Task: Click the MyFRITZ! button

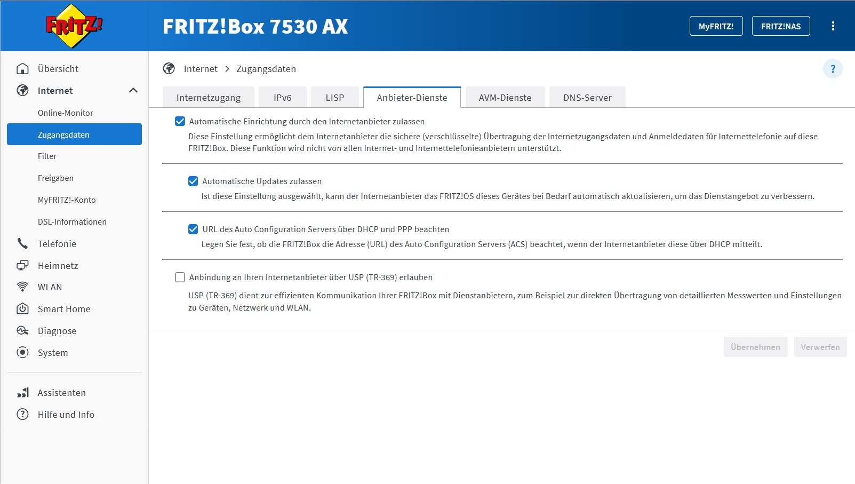Action: [x=716, y=26]
